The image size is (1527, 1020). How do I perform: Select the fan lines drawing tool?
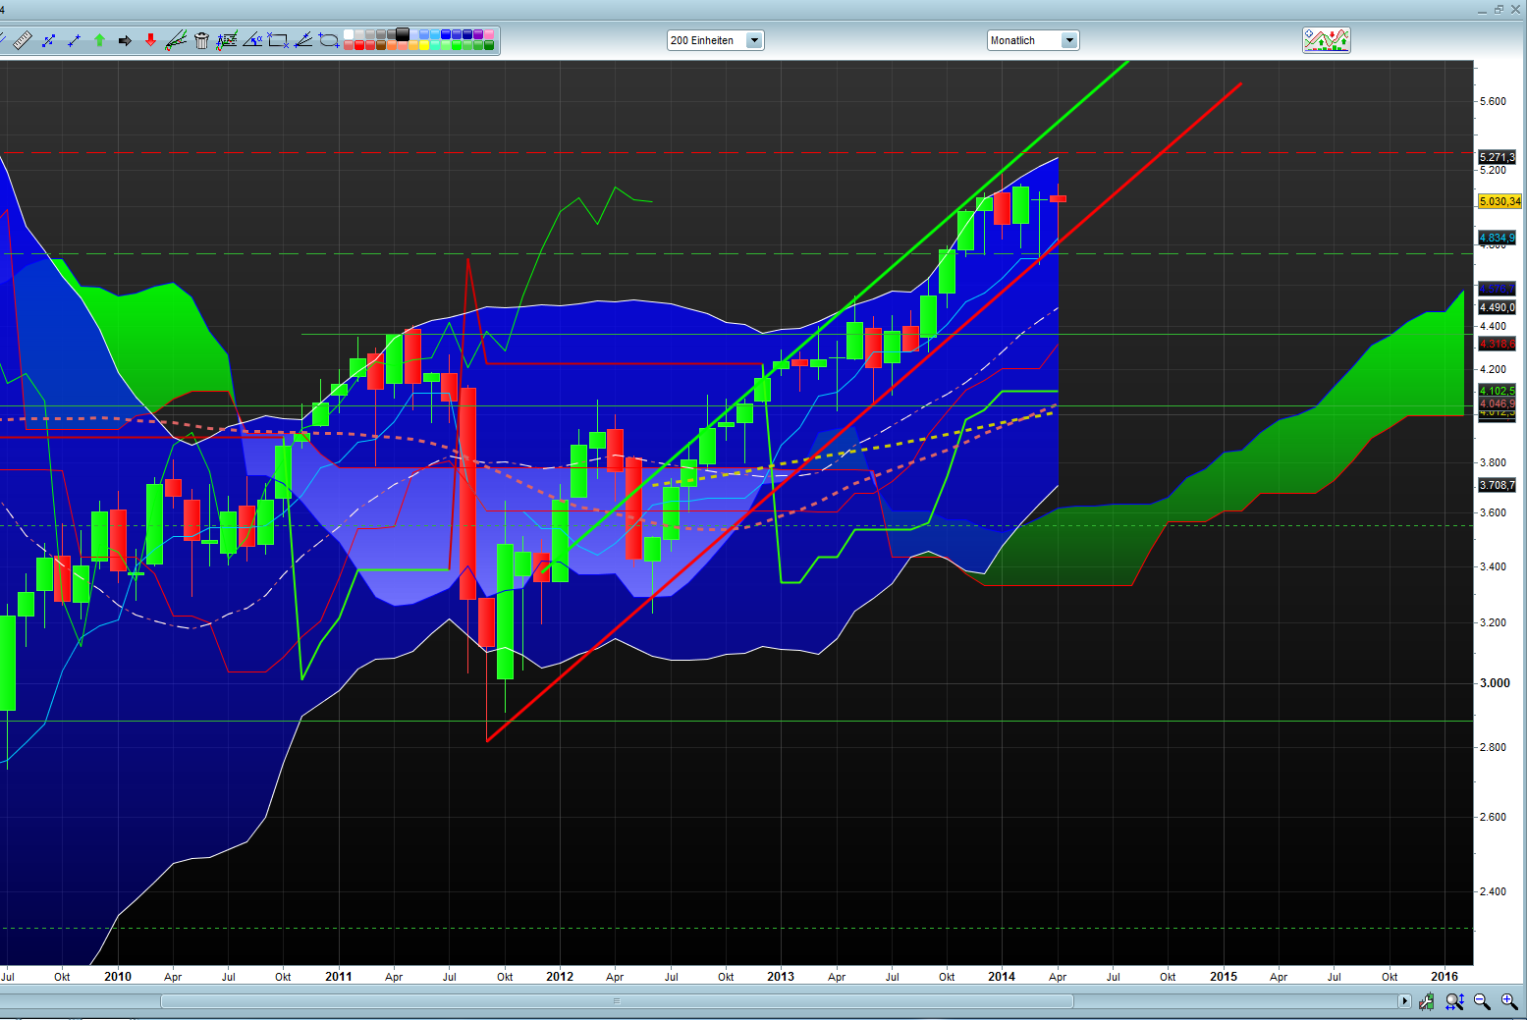(x=304, y=40)
